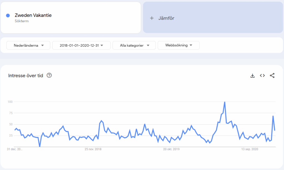The image size is (284, 170).
Task: Open help for Intresse över tid
Action: (x=49, y=75)
